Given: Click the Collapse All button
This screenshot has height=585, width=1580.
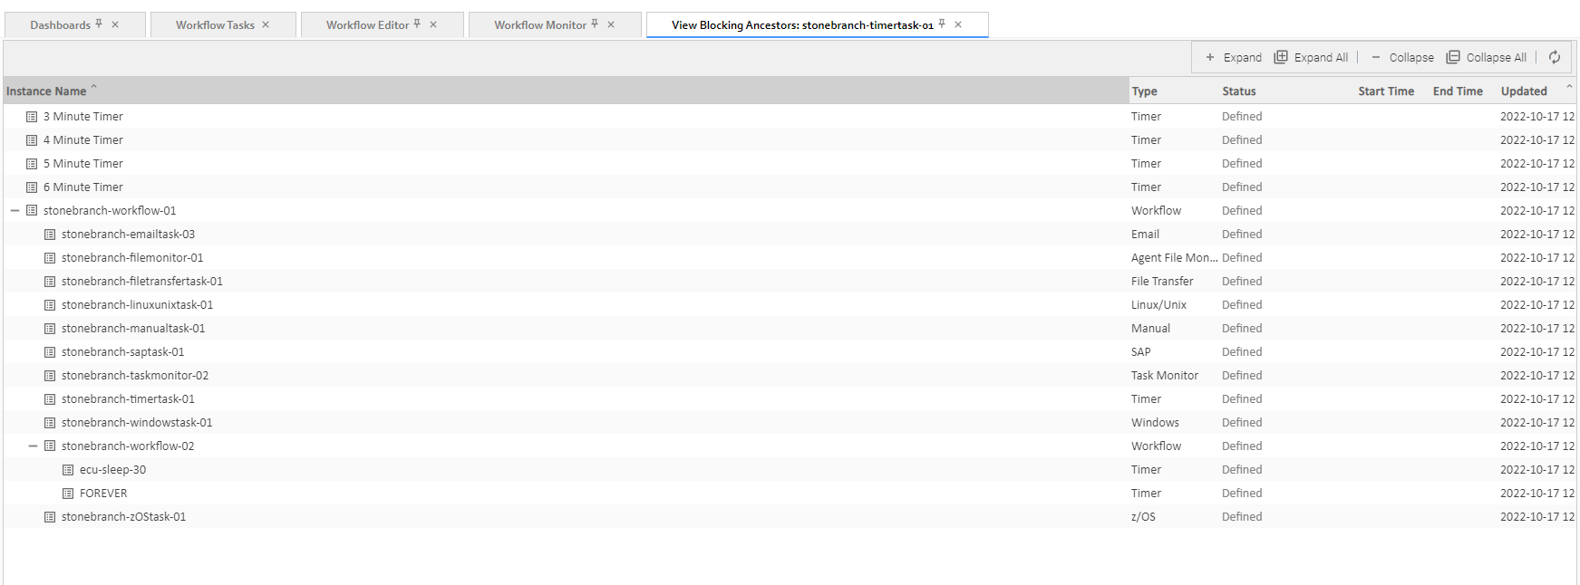Looking at the screenshot, I should 1486,57.
